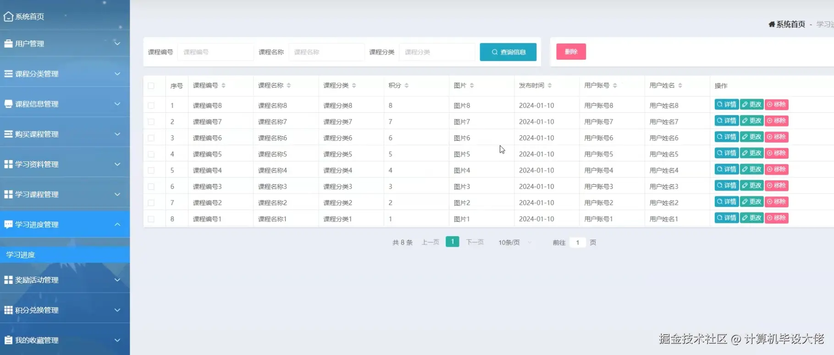
Task: Focus the 课程编号 search input
Action: click(215, 52)
